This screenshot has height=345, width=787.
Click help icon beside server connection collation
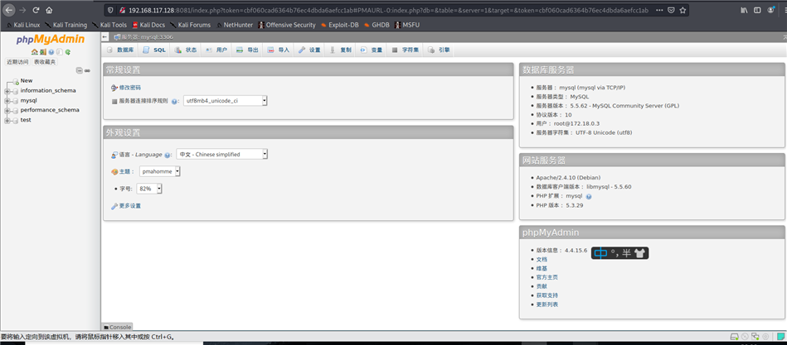click(175, 101)
